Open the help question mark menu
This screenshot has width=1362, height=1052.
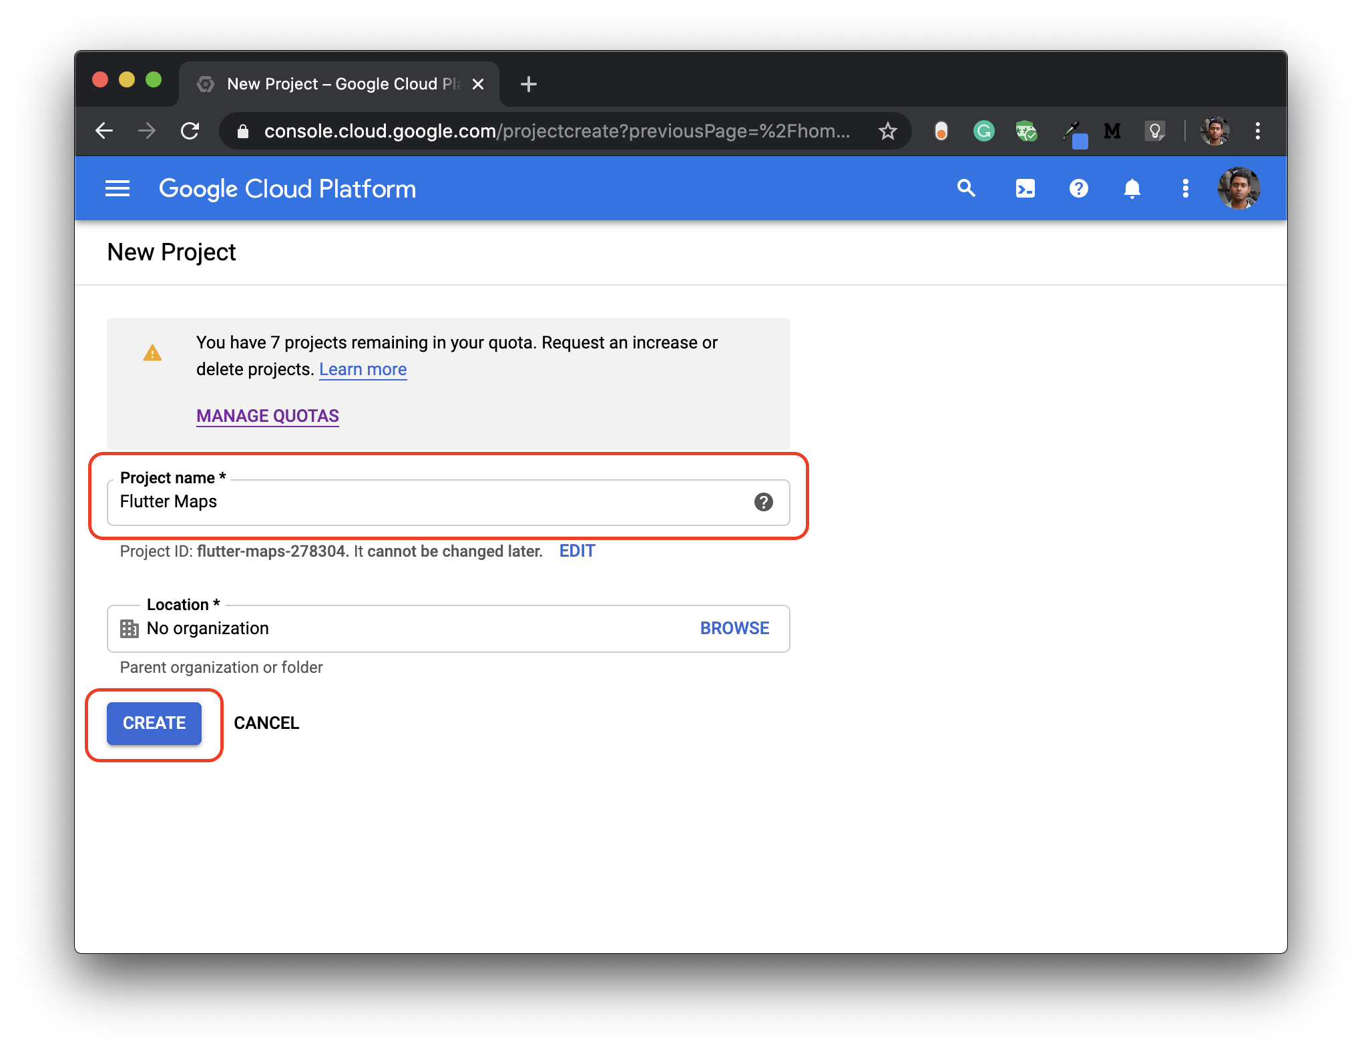(1078, 189)
